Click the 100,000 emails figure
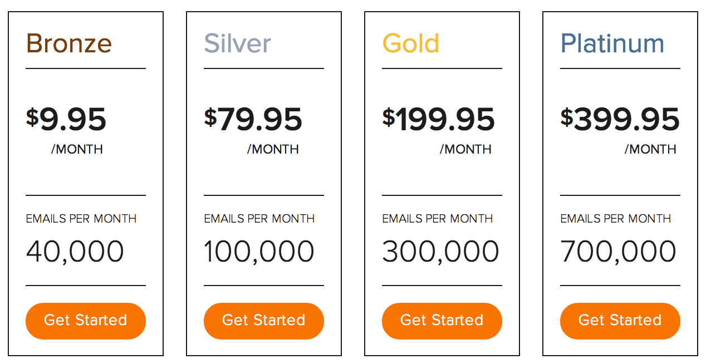This screenshot has height=364, width=706. (x=259, y=252)
